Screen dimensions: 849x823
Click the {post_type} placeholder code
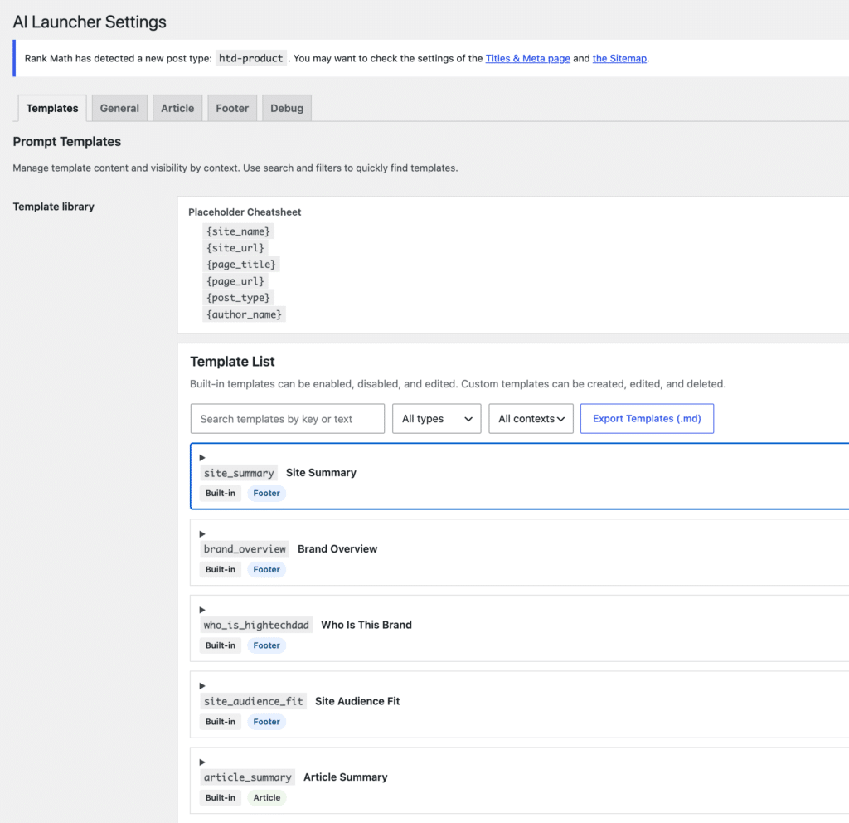238,298
